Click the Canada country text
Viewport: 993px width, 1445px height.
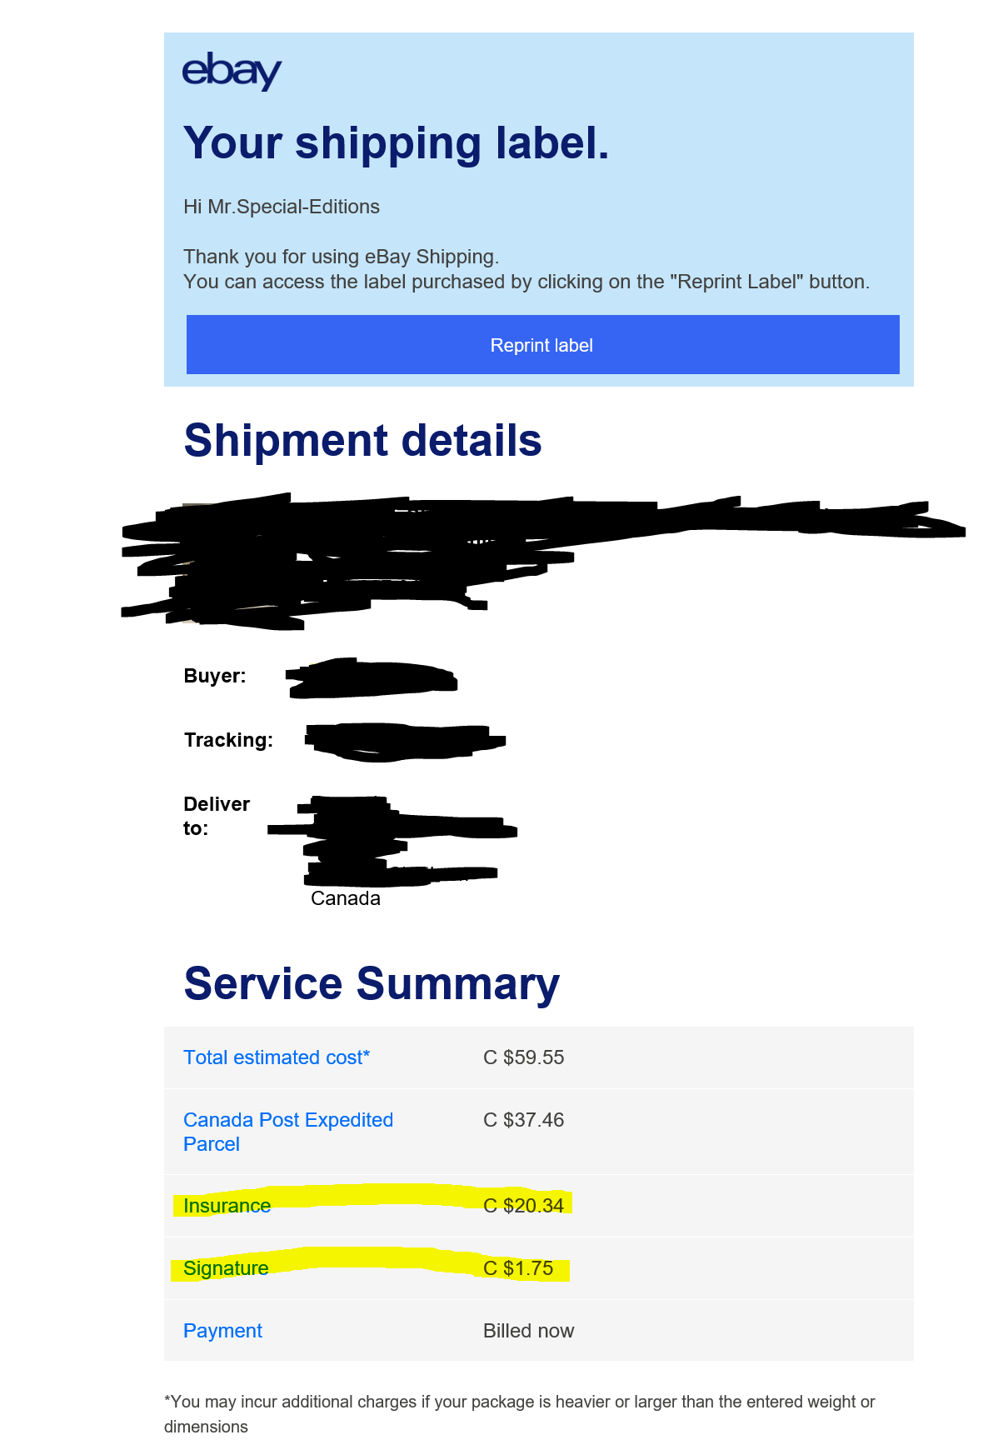click(x=345, y=898)
